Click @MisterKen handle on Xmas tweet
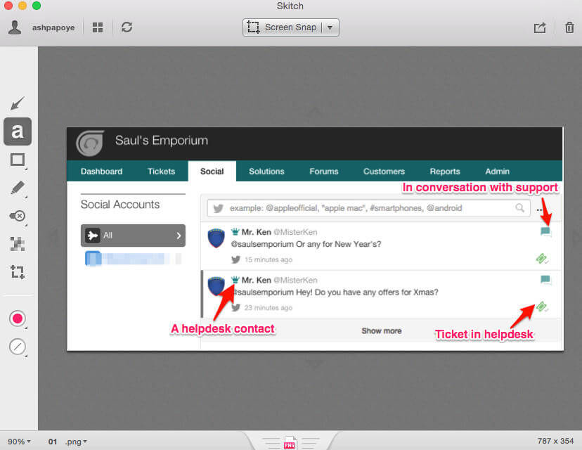 point(295,281)
